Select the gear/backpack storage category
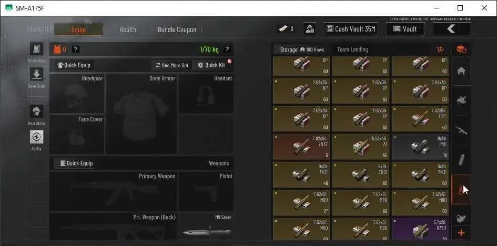This screenshot has height=246, width=497. [461, 101]
